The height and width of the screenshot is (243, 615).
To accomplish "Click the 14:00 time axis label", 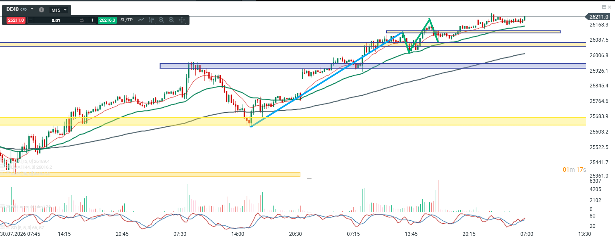I will pyautogui.click(x=238, y=234).
